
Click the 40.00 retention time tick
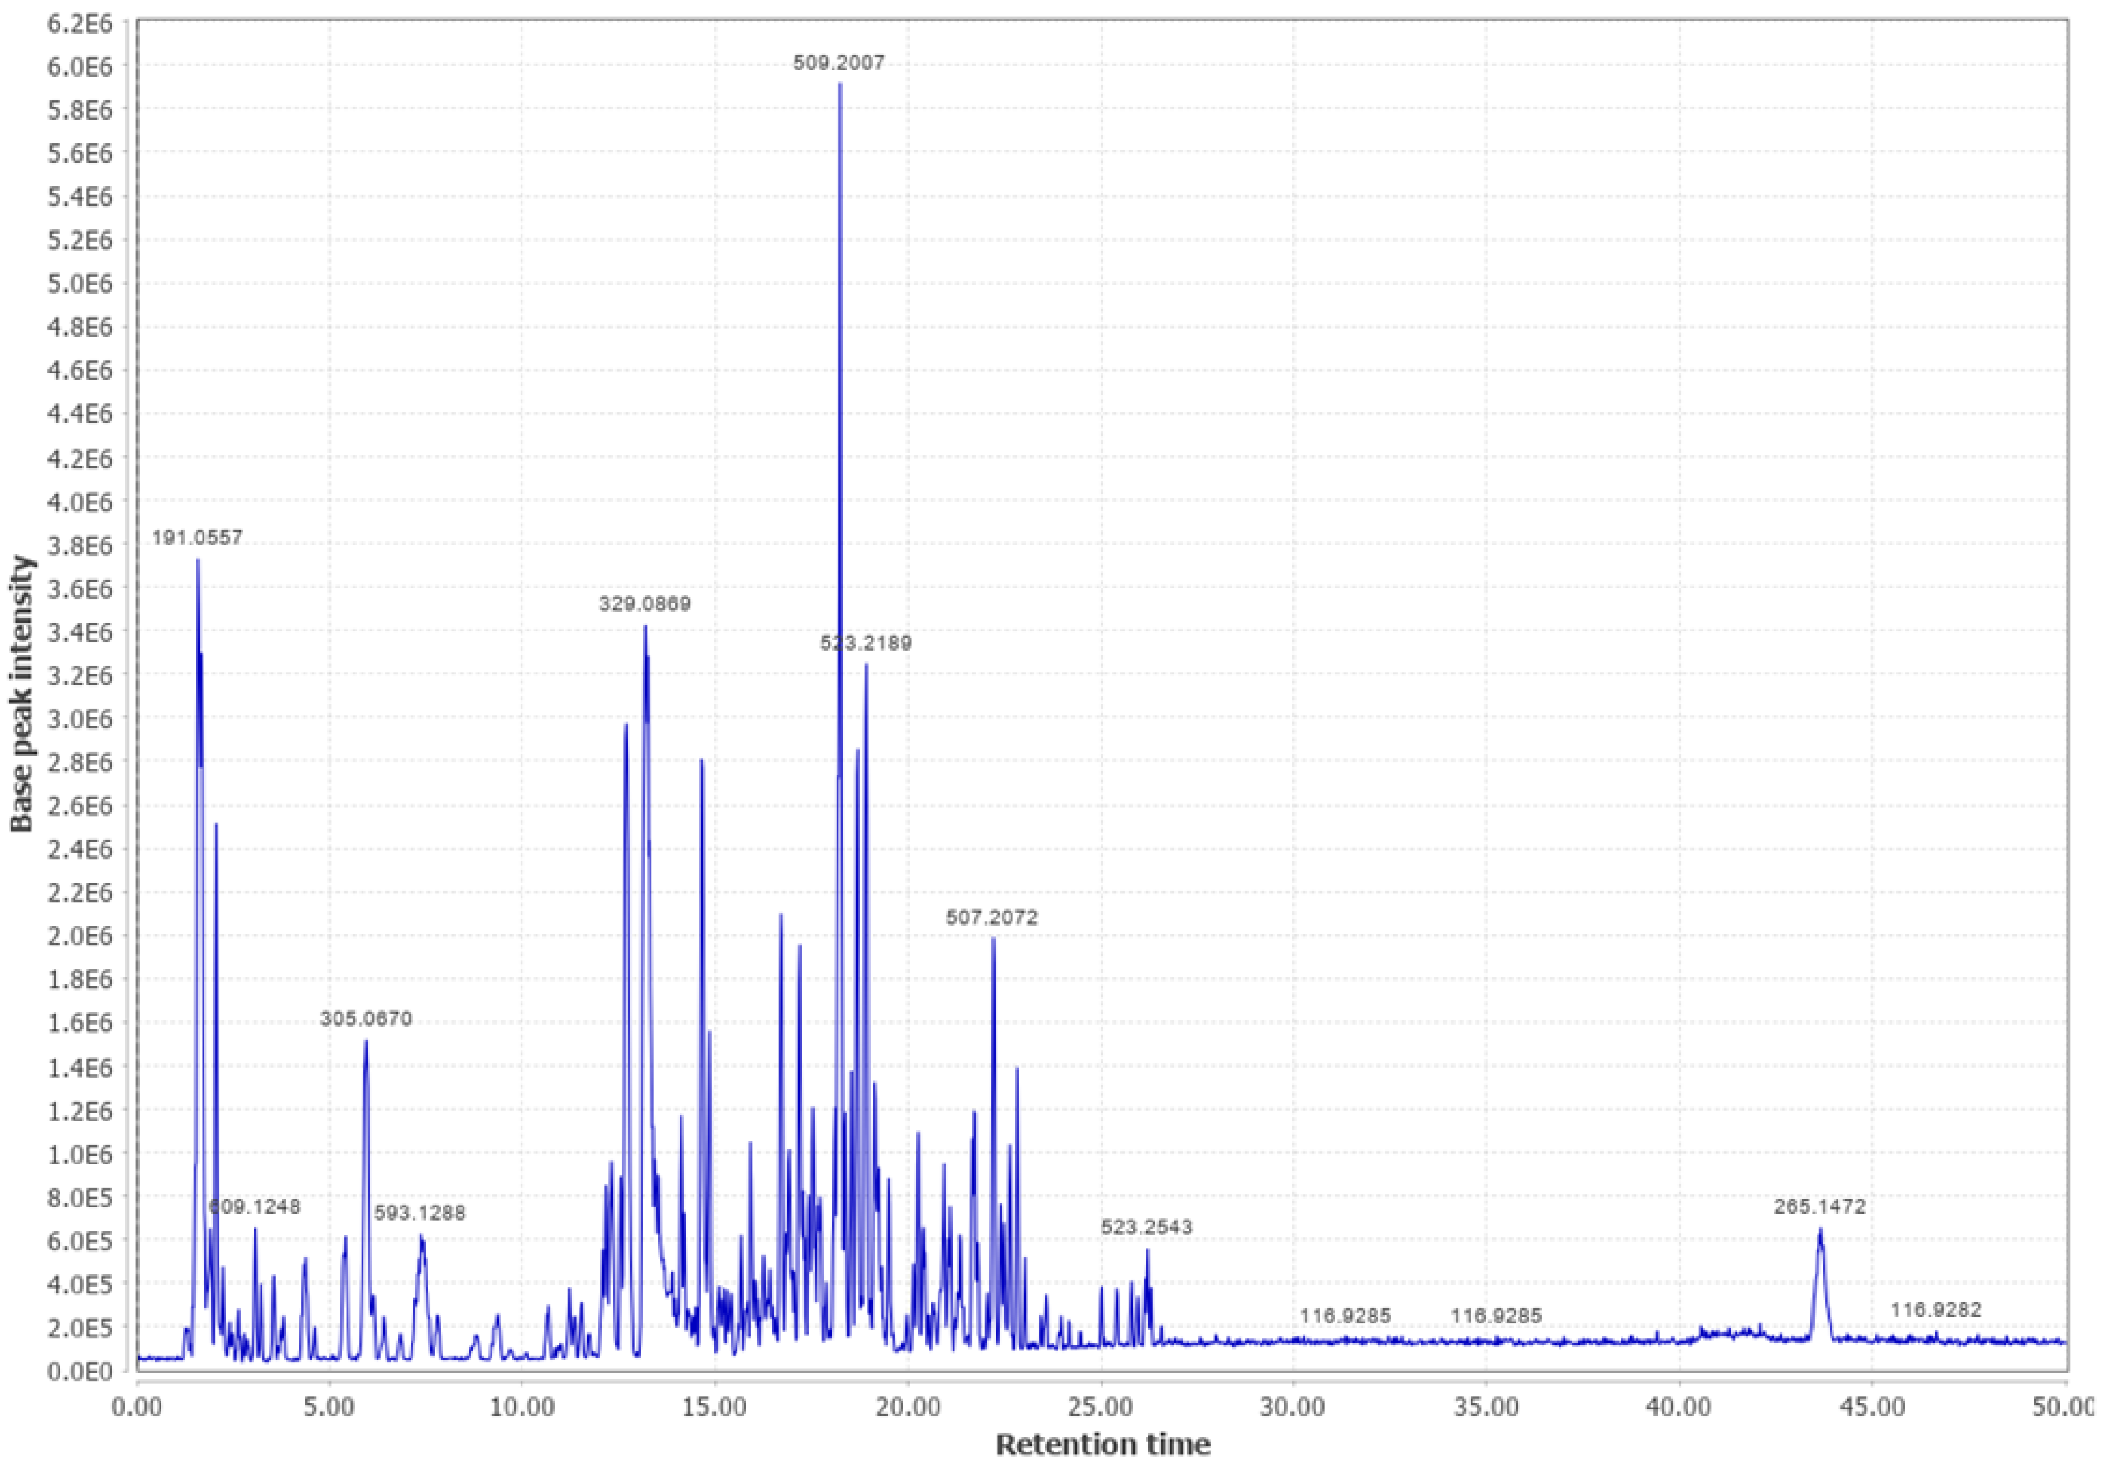pyautogui.click(x=1679, y=1406)
